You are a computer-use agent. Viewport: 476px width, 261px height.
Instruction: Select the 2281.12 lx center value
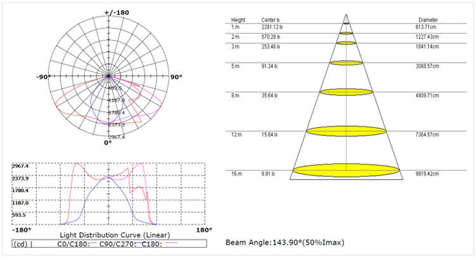tap(274, 27)
